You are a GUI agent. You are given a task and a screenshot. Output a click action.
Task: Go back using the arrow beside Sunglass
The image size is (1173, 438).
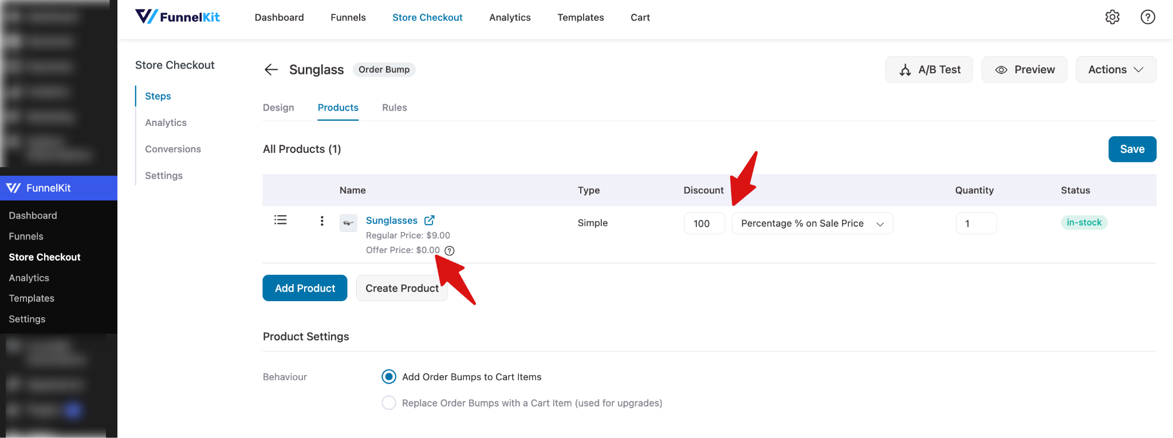pos(271,70)
